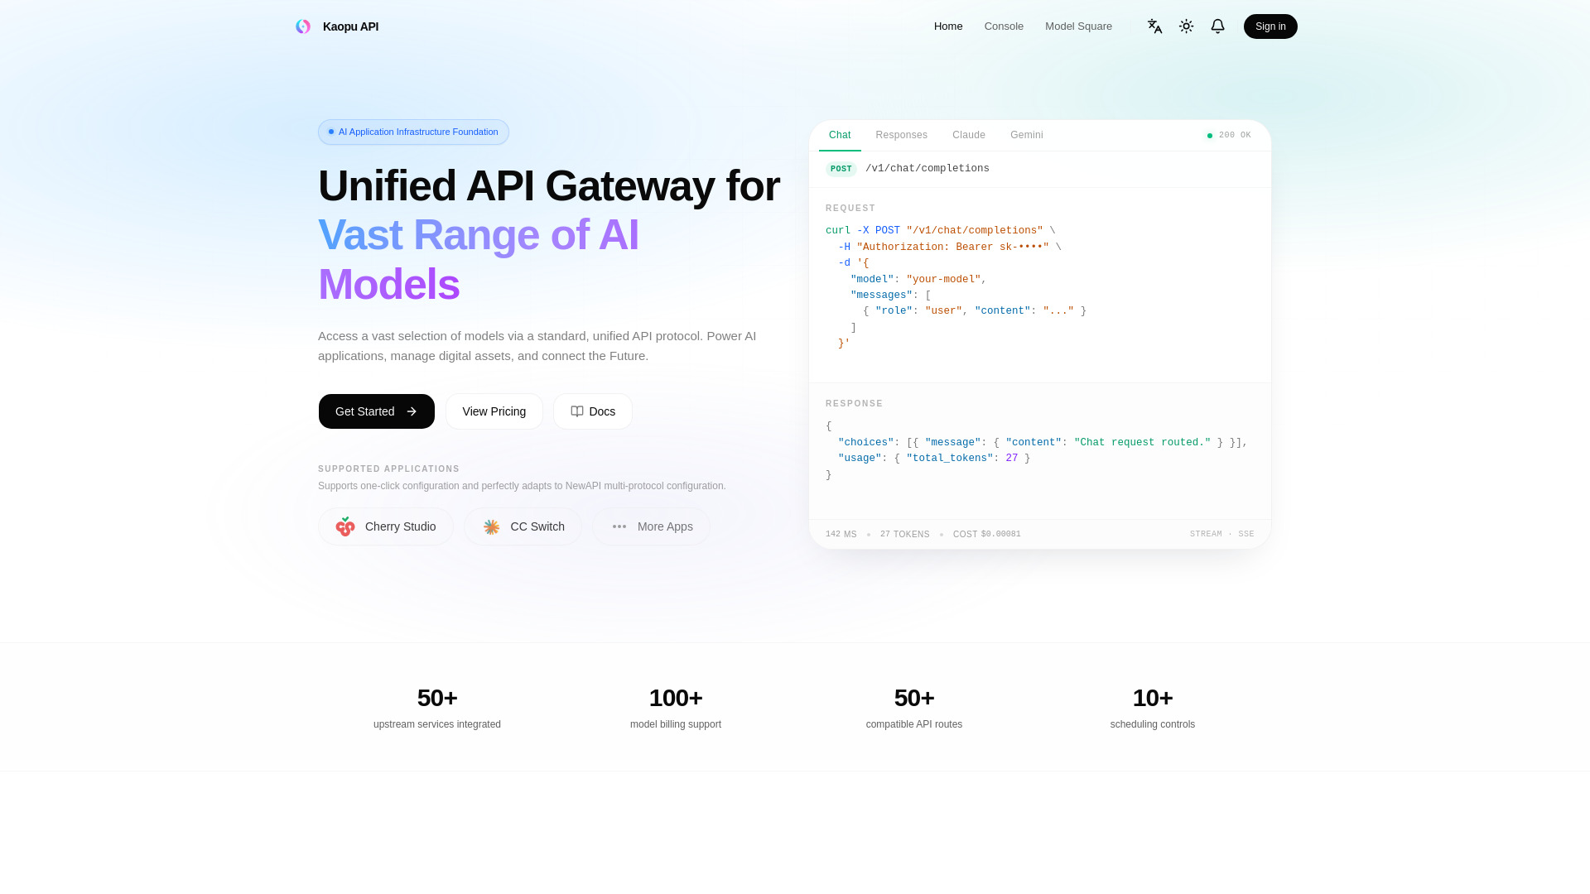The height and width of the screenshot is (894, 1590).
Task: Open the Console nav link
Action: click(x=1004, y=26)
